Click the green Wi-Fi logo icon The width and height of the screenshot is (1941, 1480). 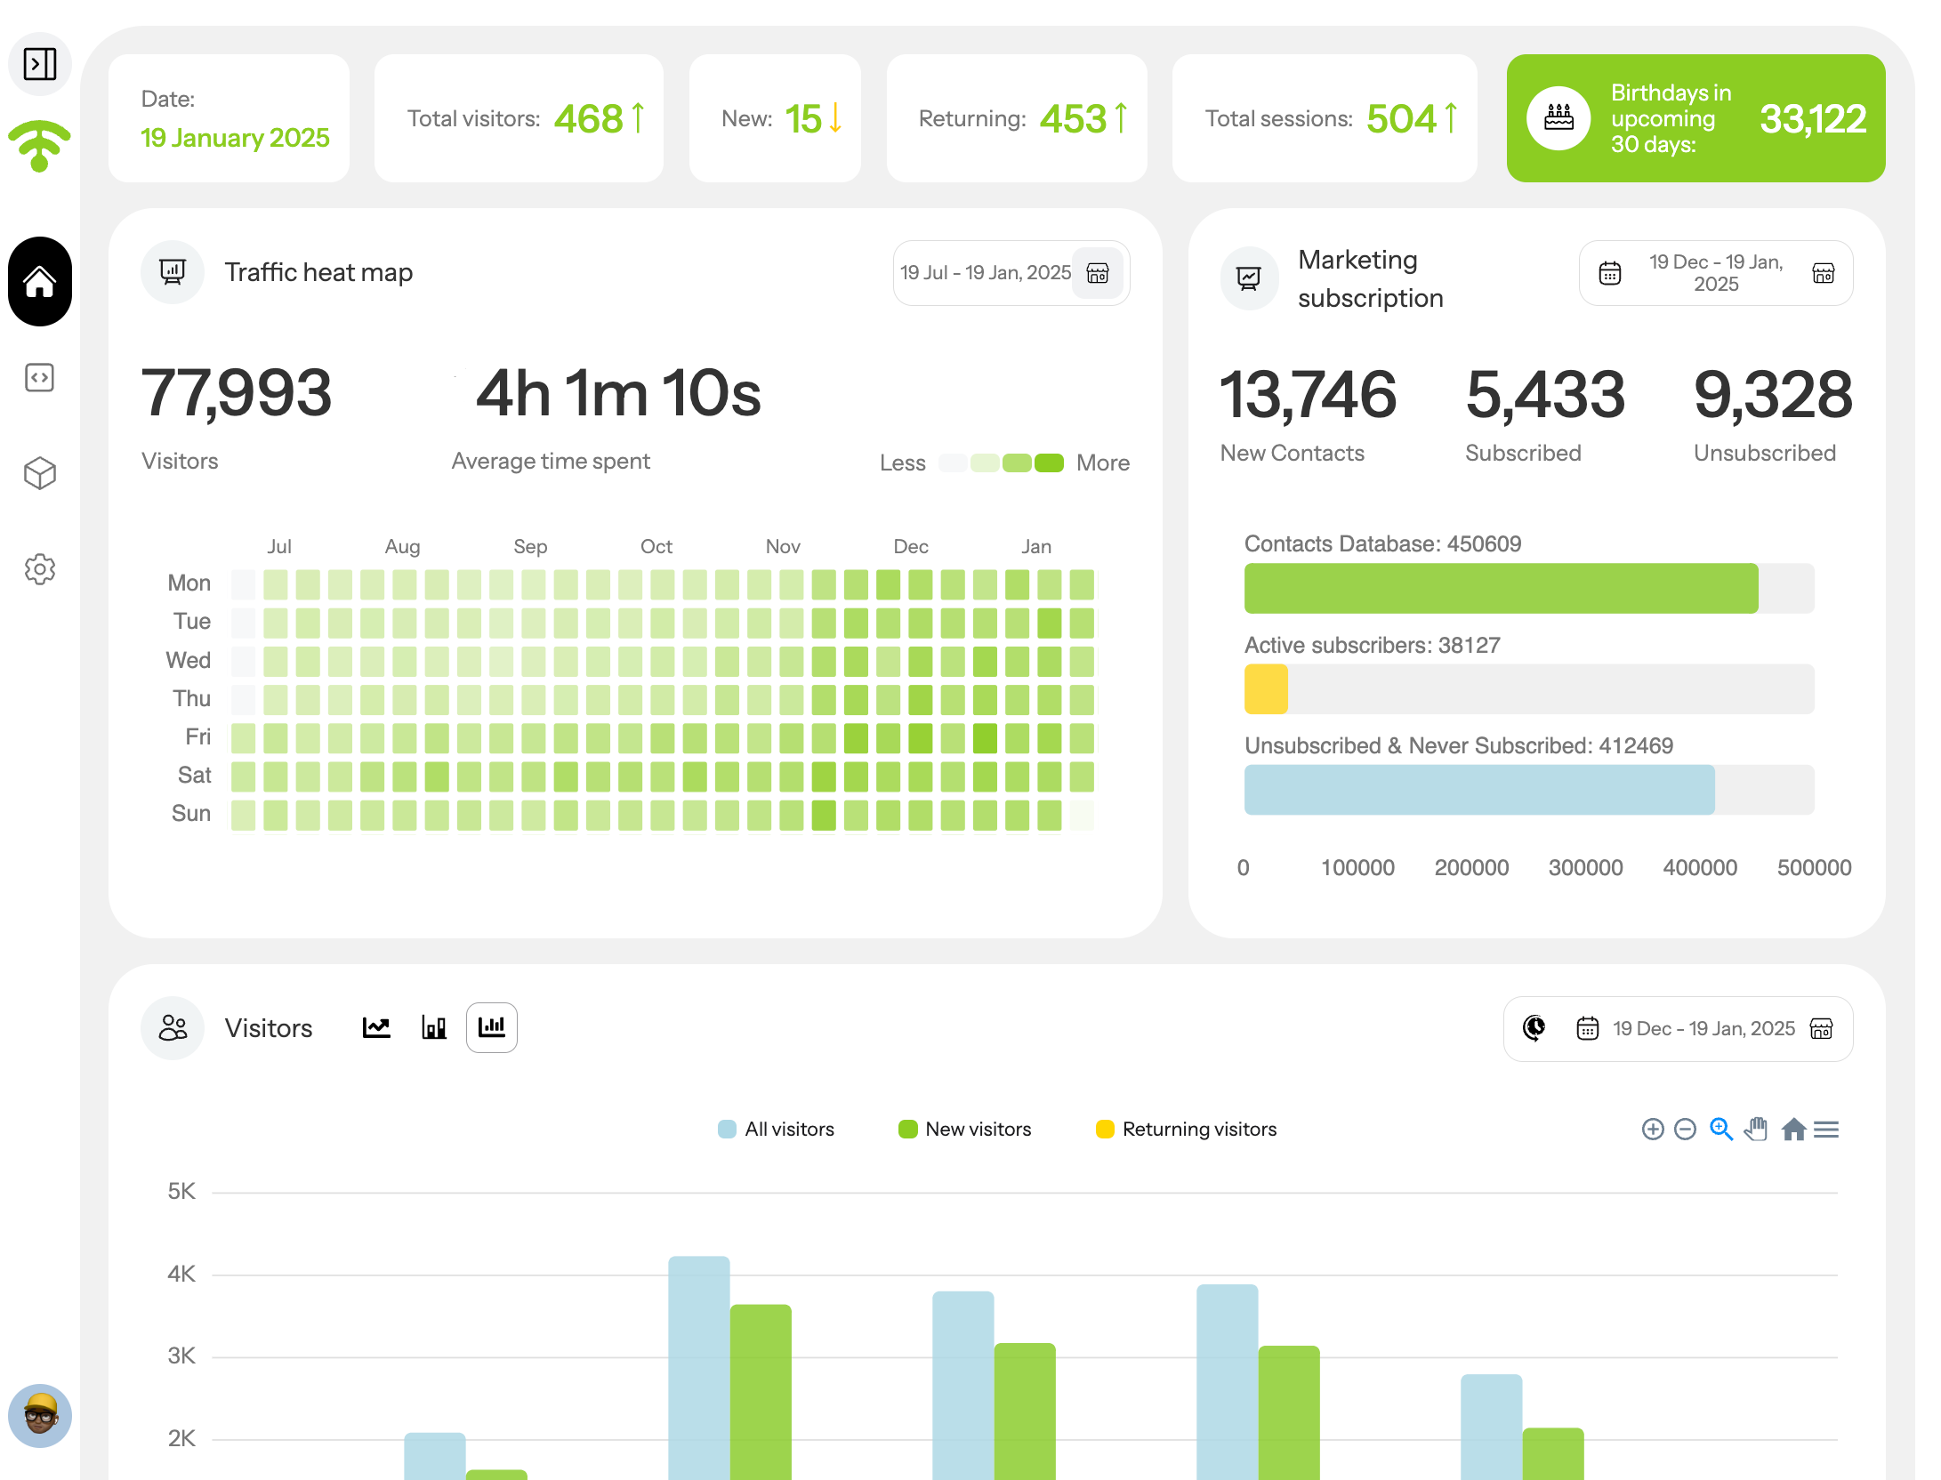pyautogui.click(x=39, y=145)
